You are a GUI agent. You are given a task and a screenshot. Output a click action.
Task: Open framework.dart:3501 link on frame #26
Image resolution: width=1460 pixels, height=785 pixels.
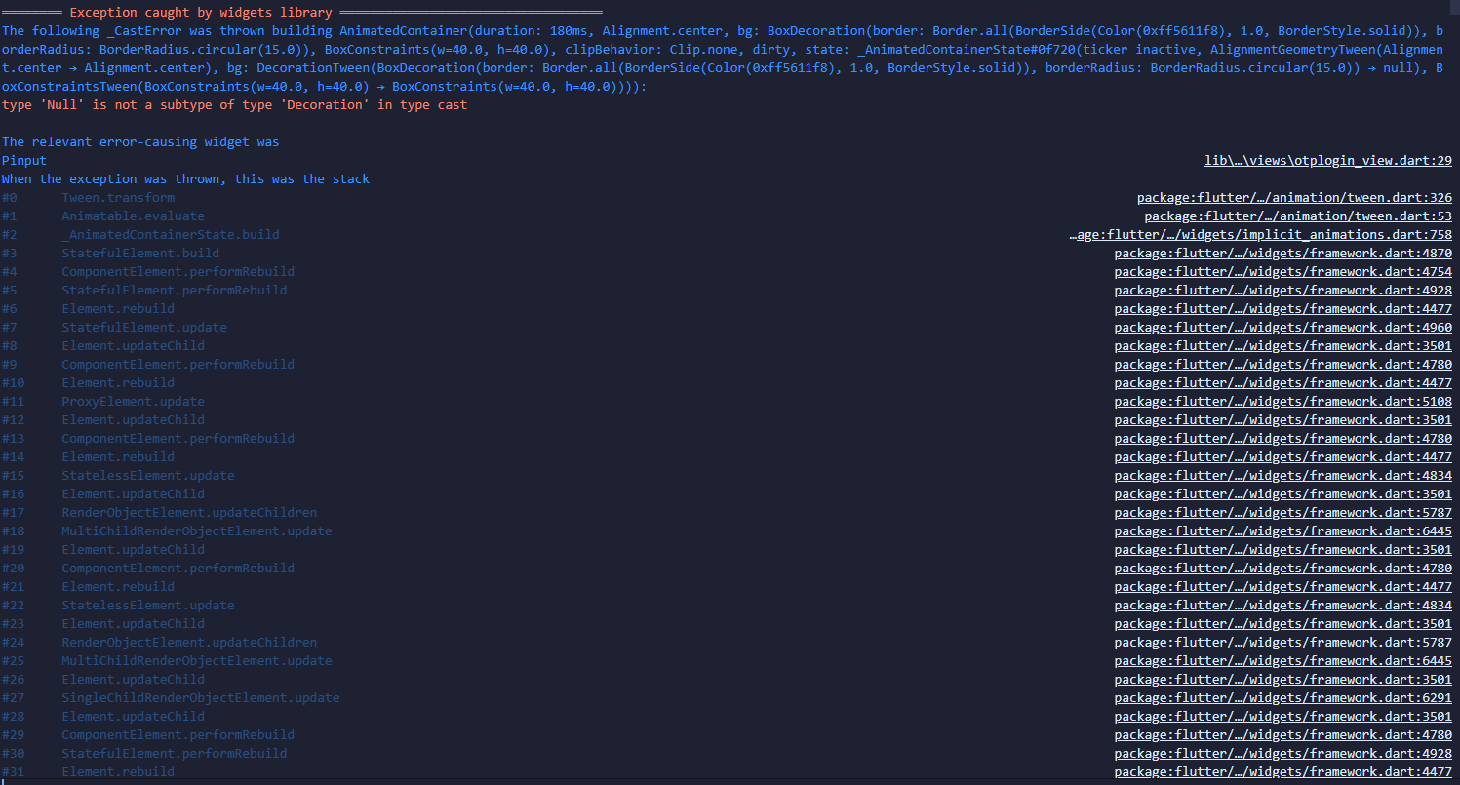pos(1283,680)
